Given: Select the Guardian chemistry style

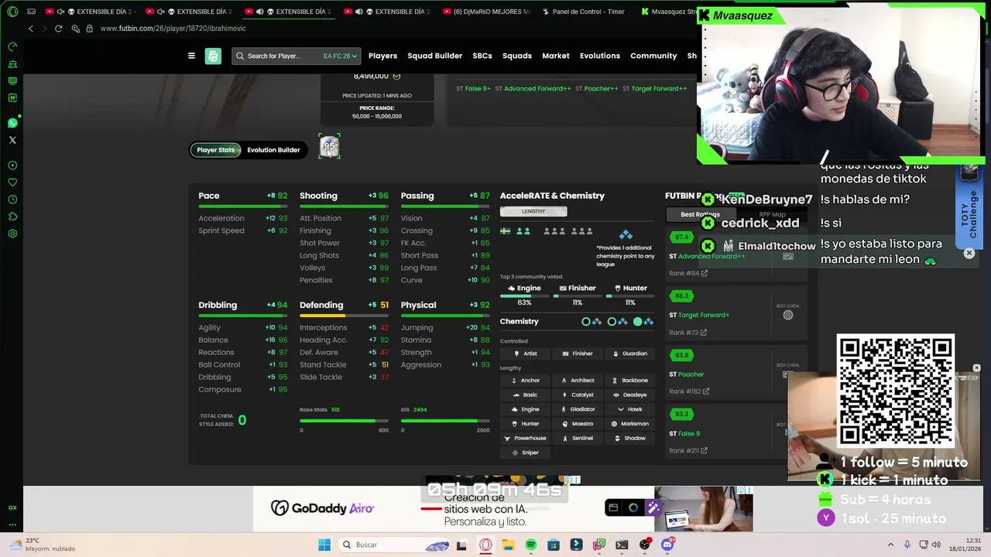Looking at the screenshot, I should 629,354.
